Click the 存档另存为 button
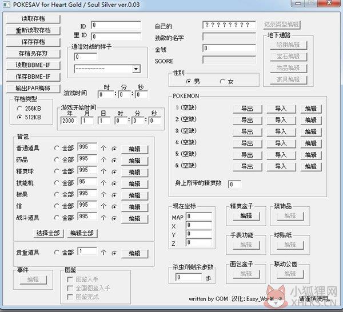343x312 pixels. (33, 54)
